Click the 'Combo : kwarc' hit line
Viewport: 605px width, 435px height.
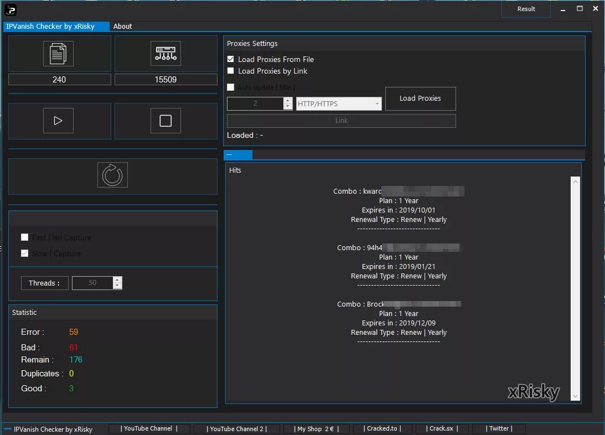tap(399, 191)
